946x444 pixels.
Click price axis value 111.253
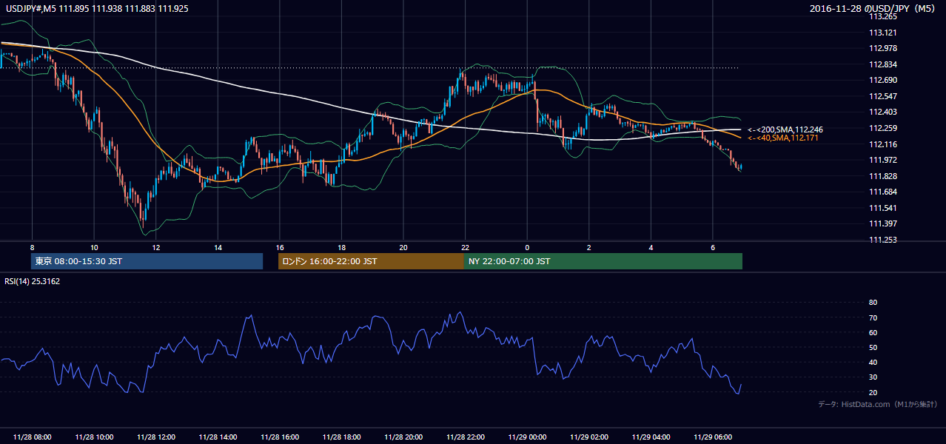click(x=882, y=240)
